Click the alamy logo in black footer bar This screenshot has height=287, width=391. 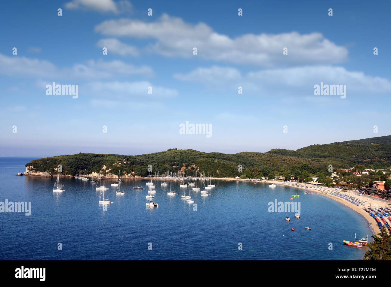pos(30,274)
